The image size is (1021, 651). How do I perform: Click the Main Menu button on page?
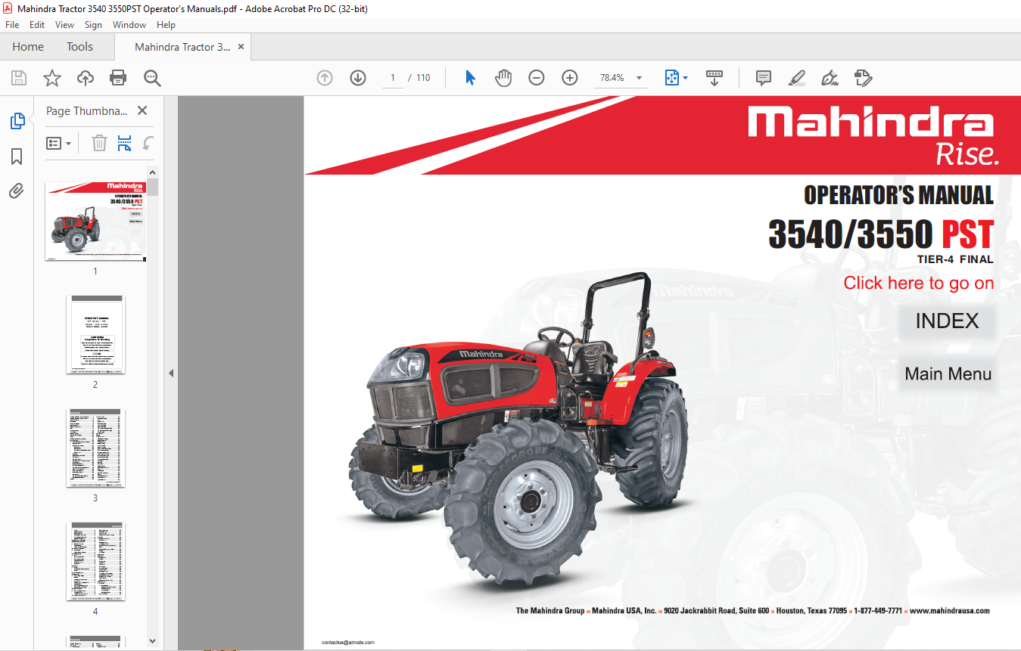click(x=948, y=374)
